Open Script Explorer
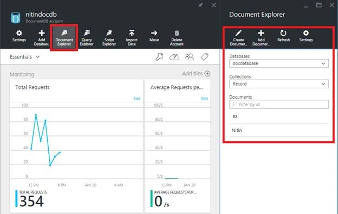 click(109, 37)
